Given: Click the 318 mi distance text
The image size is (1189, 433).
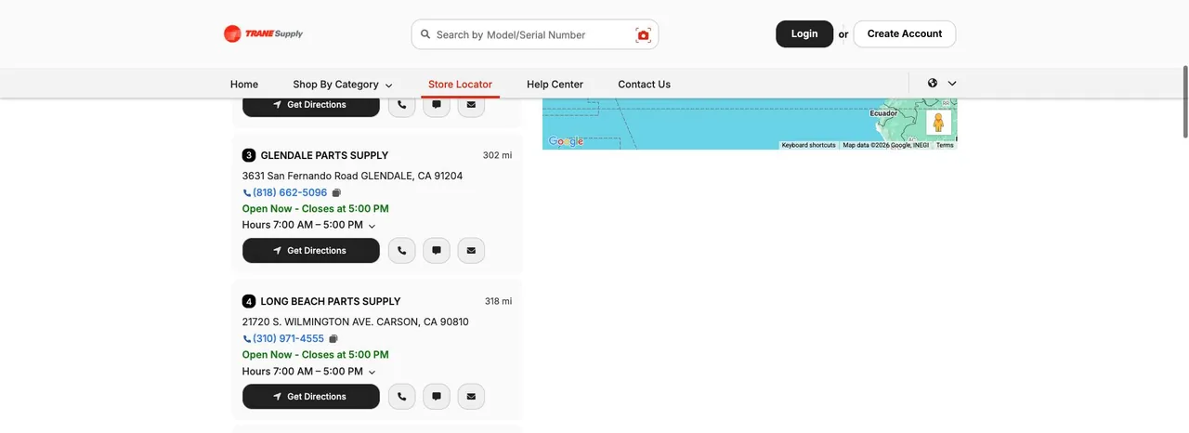Looking at the screenshot, I should 498,301.
